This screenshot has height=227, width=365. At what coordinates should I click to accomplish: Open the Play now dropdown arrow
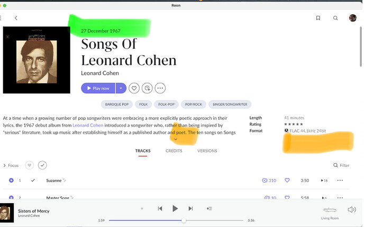point(121,88)
